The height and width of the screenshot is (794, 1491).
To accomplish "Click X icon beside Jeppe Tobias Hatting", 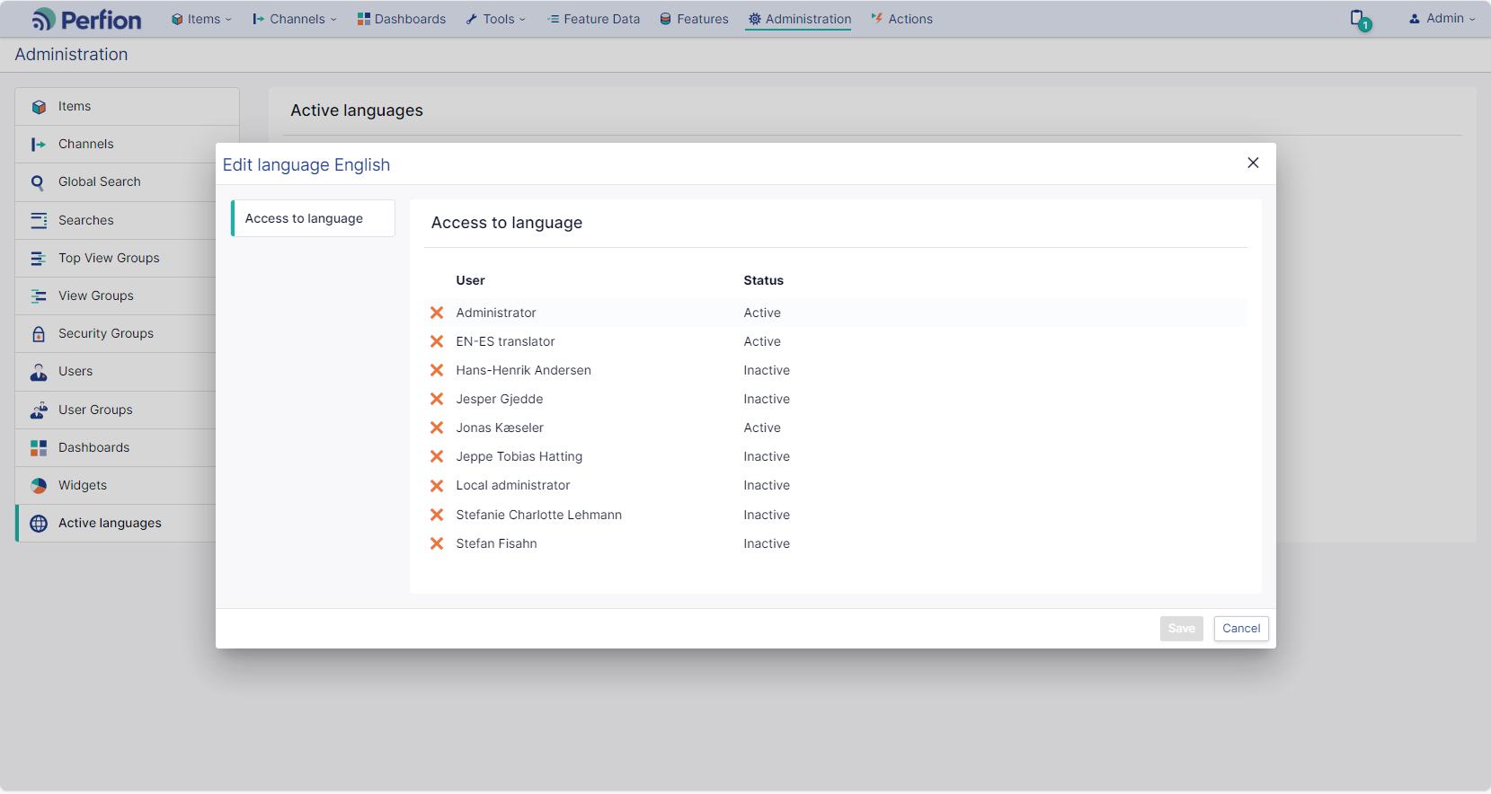I will coord(437,456).
